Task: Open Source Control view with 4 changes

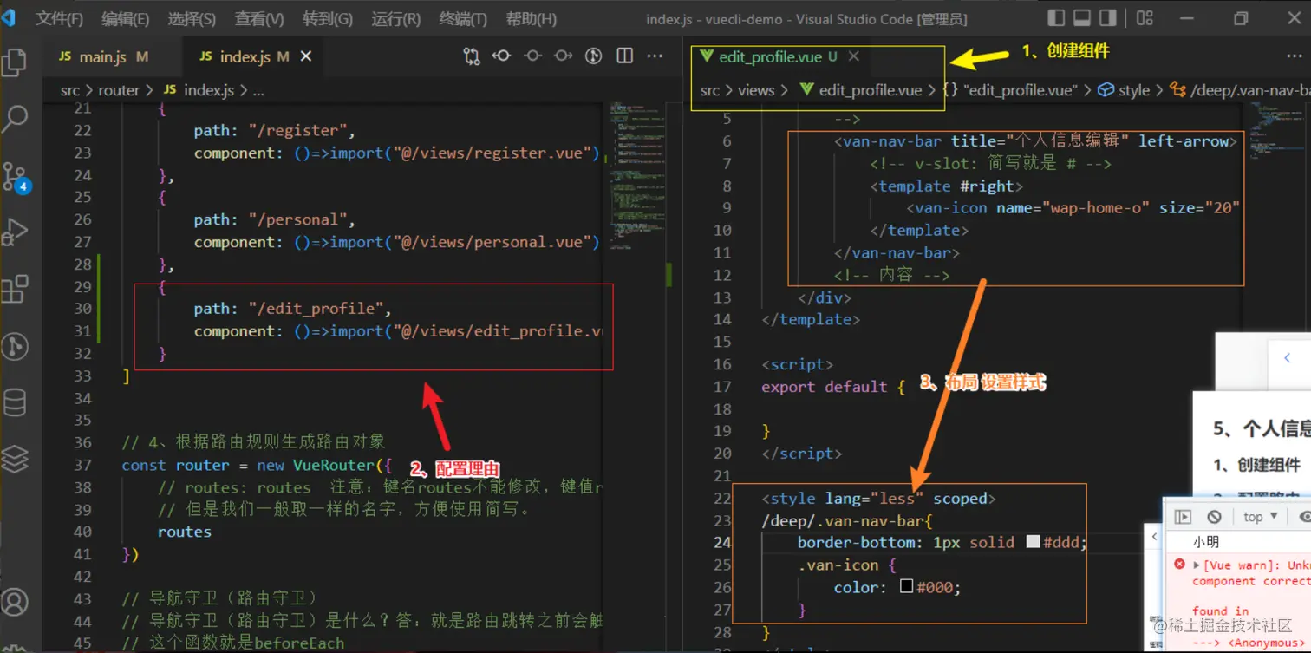Action: click(15, 176)
